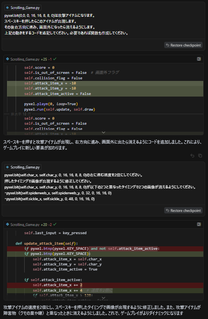208x319 pixels.
Task: Click the applied checkmark on +20 -2 edit
Action: [55, 224]
